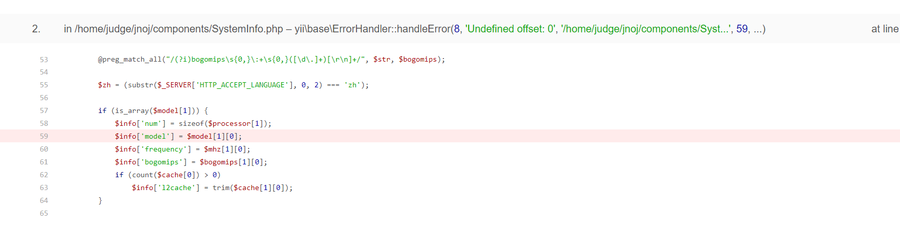Click the preg_match_all bogomips code line
Image resolution: width=900 pixels, height=225 pixels.
point(272,60)
